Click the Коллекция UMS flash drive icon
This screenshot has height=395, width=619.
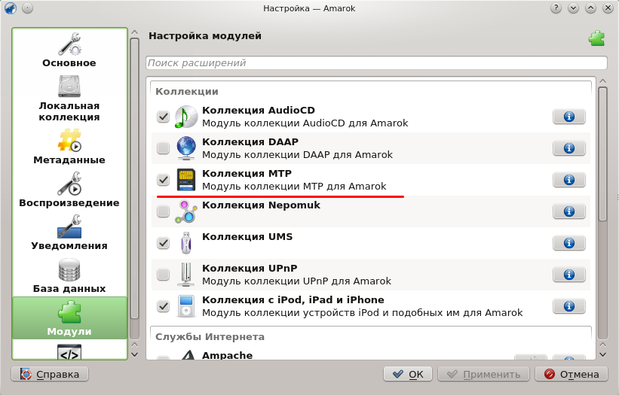pos(186,243)
